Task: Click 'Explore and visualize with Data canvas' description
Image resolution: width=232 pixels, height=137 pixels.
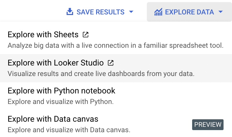Action: [69, 130]
